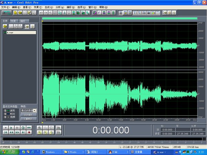Click the undo arrow in the toolbar

[41, 13]
